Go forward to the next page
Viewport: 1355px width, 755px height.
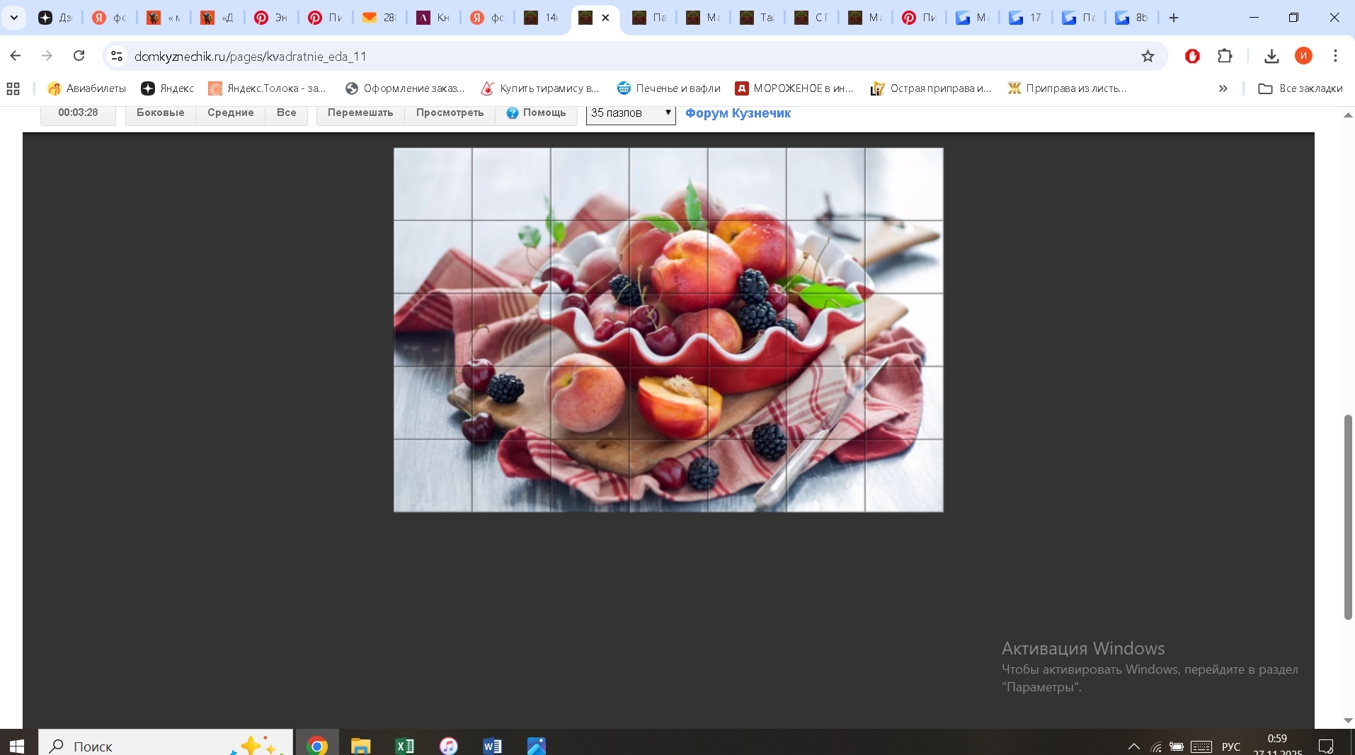click(47, 56)
